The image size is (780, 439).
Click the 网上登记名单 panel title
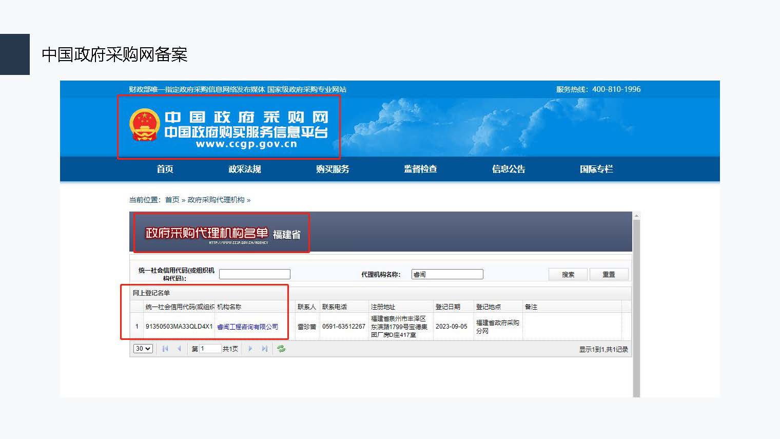coord(151,293)
